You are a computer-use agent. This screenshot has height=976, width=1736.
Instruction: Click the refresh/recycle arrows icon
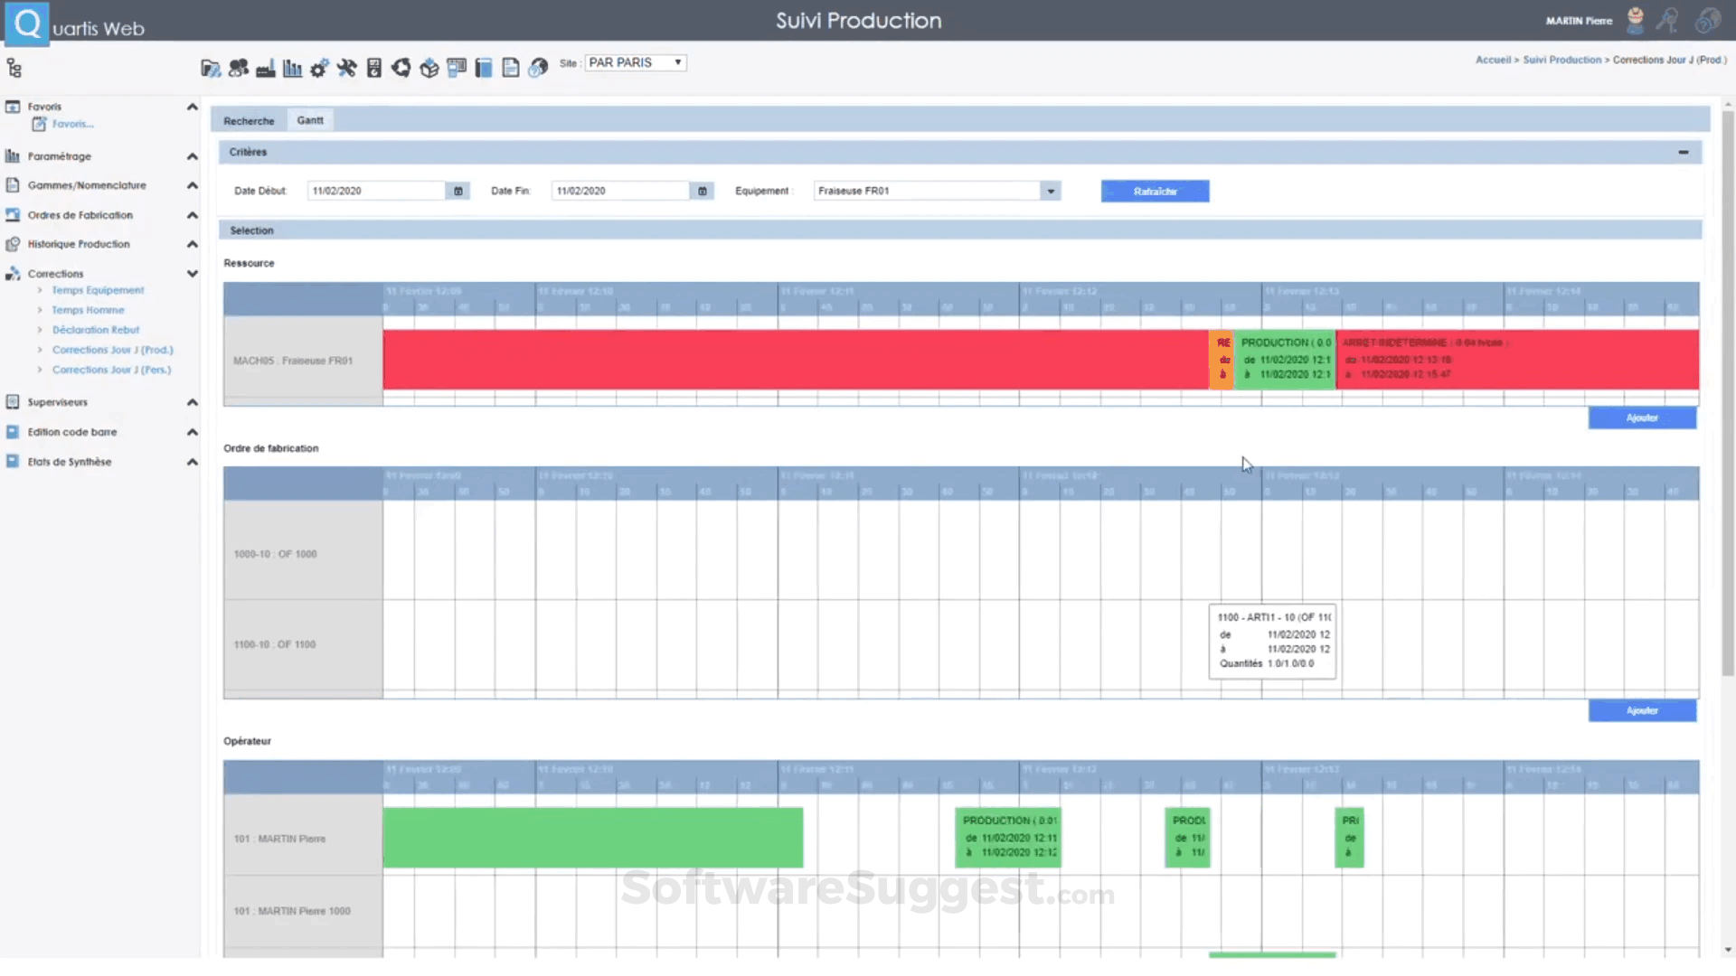coord(401,68)
